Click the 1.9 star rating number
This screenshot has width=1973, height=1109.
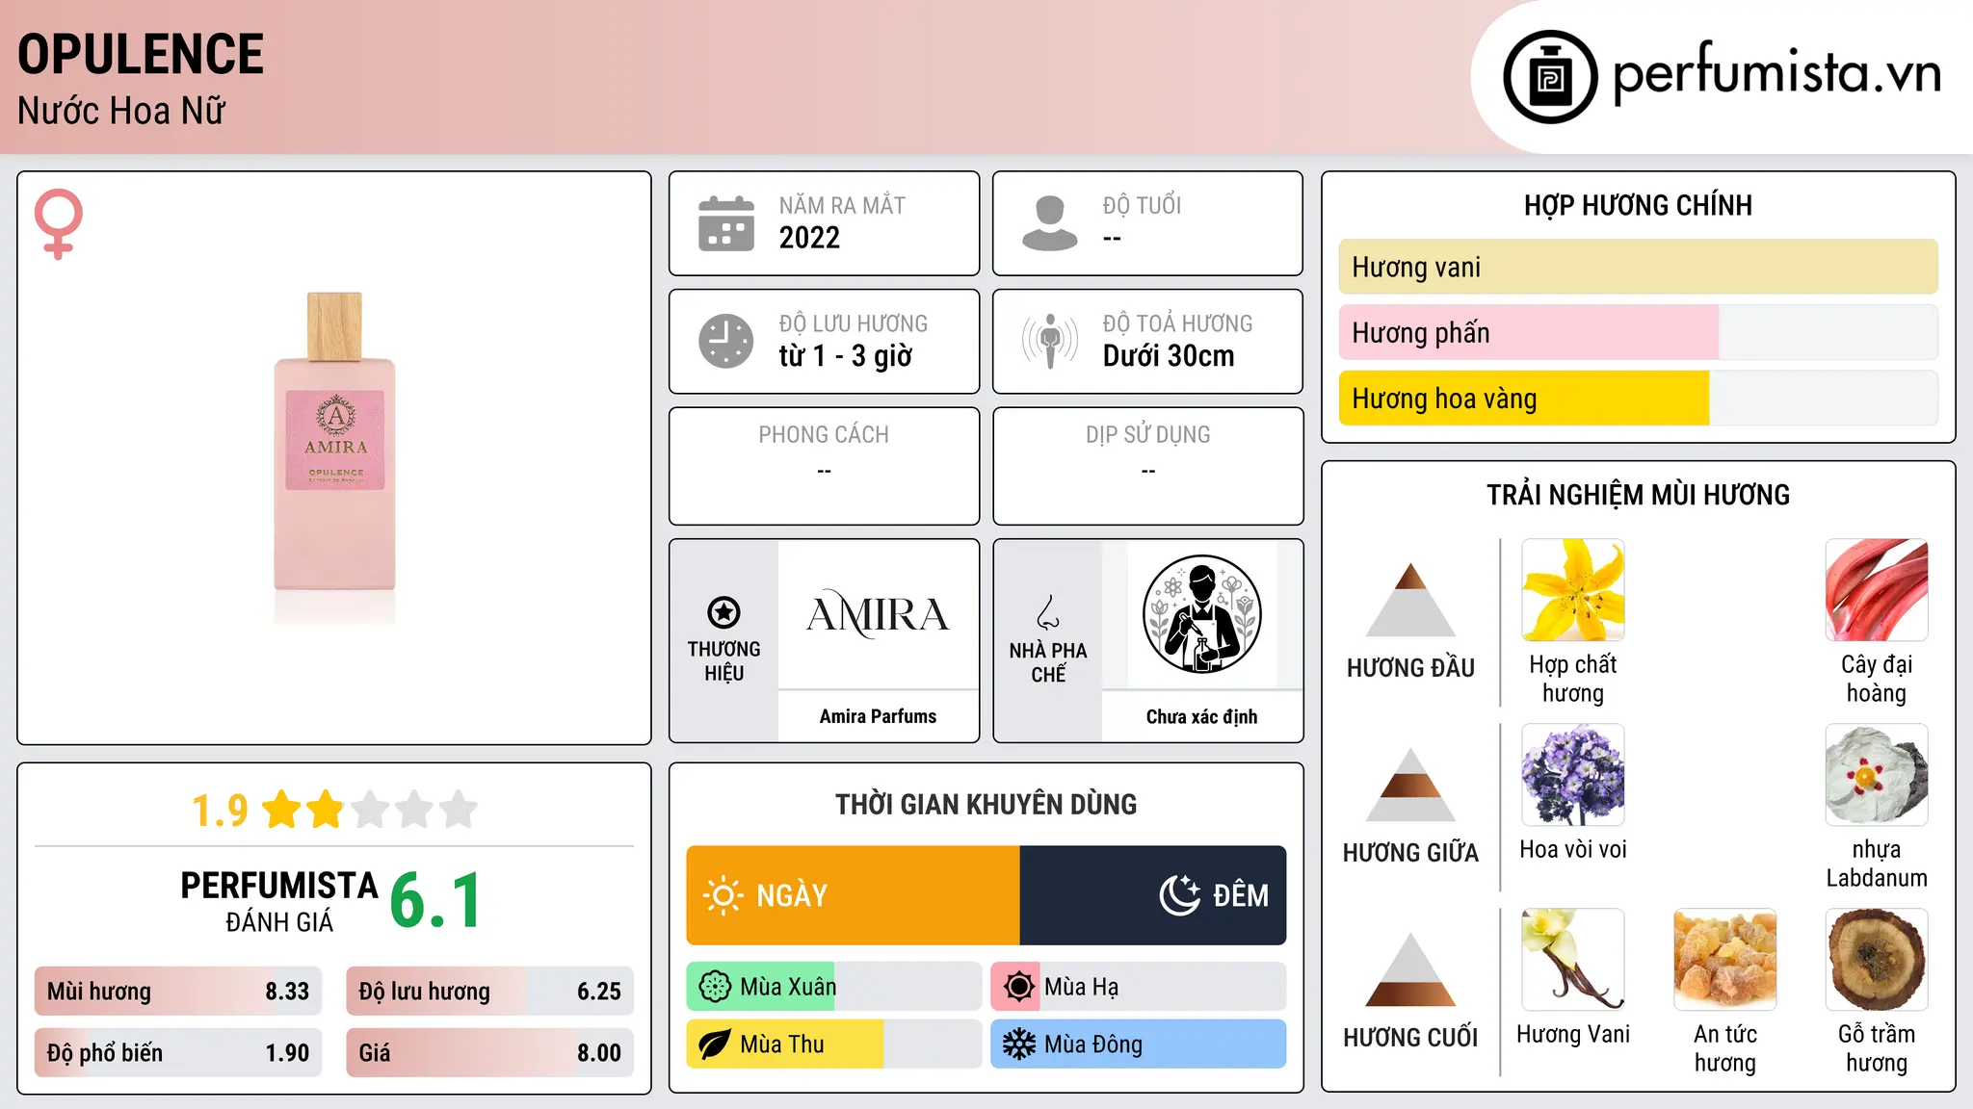tap(220, 811)
